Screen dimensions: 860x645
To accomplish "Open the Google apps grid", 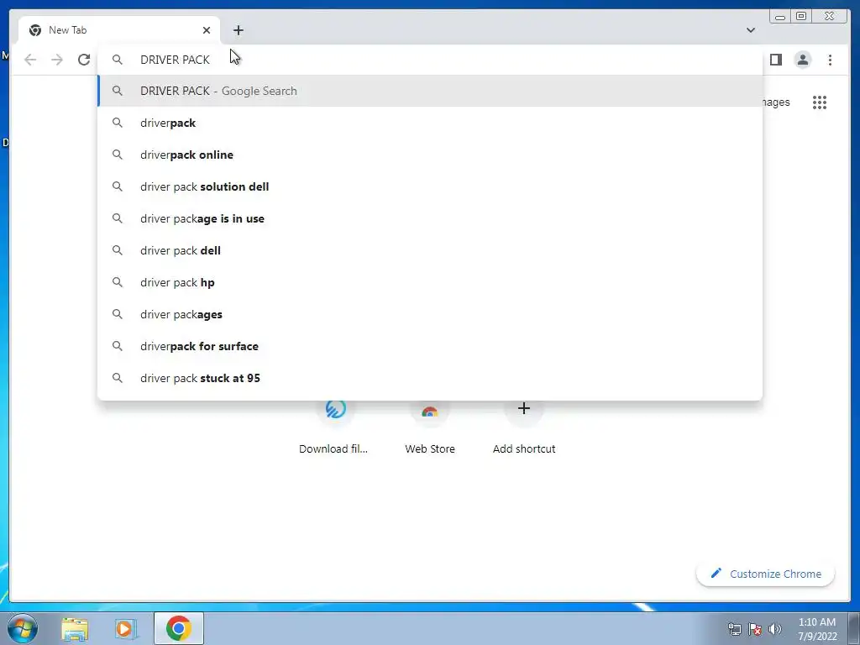I will click(x=820, y=102).
